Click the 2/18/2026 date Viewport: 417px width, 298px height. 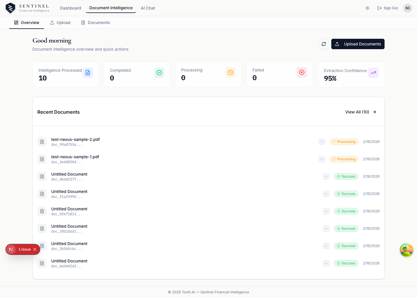371,176
